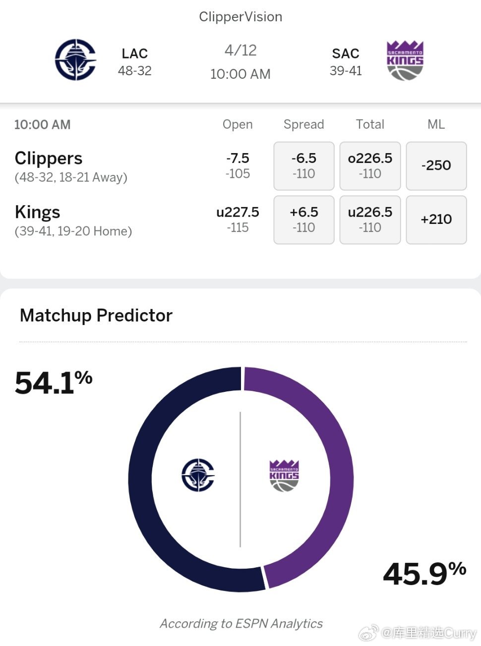Select Kings +6.5 spread bet
The height and width of the screenshot is (646, 481).
coord(304,220)
